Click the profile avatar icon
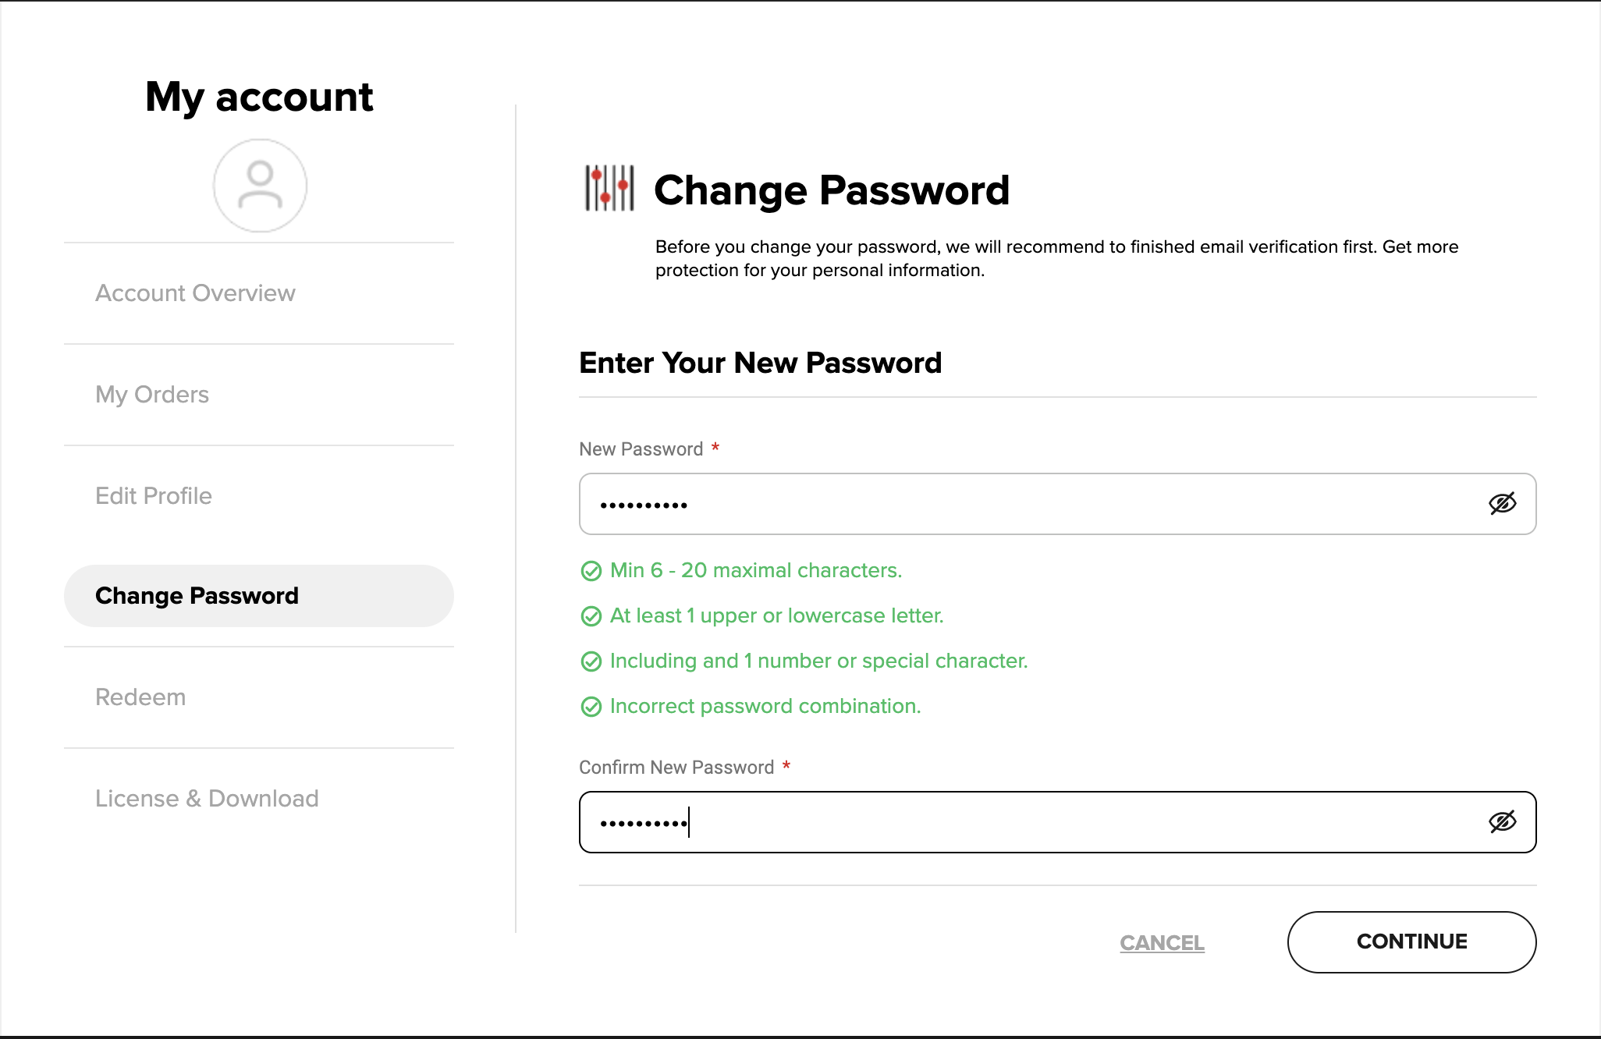Screen dimensions: 1601x1039 (260, 186)
